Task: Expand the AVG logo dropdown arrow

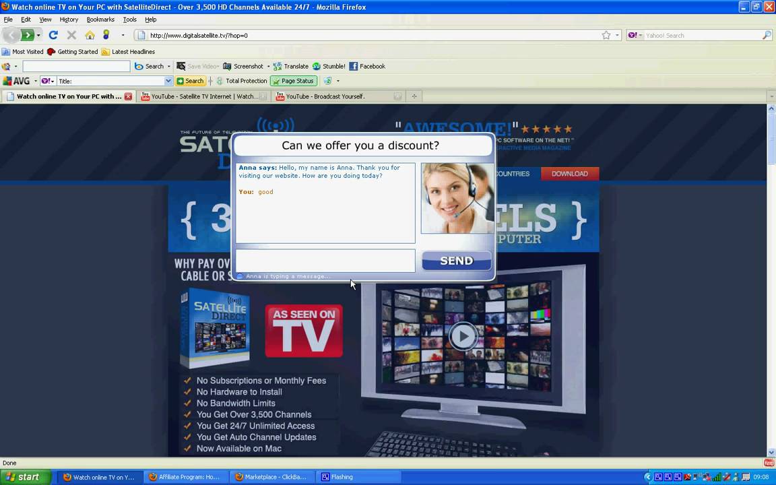Action: [x=36, y=81]
